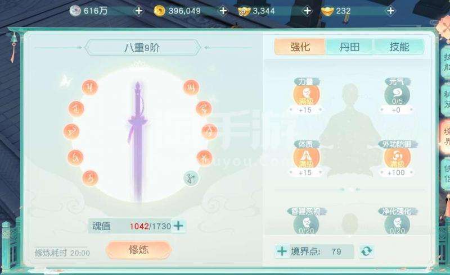Add soul value with 魂值 plus button
Image resolution: width=450 pixels, height=275 pixels.
pyautogui.click(x=178, y=226)
